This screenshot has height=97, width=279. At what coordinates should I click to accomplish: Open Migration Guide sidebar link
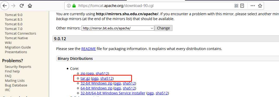click(x=18, y=47)
